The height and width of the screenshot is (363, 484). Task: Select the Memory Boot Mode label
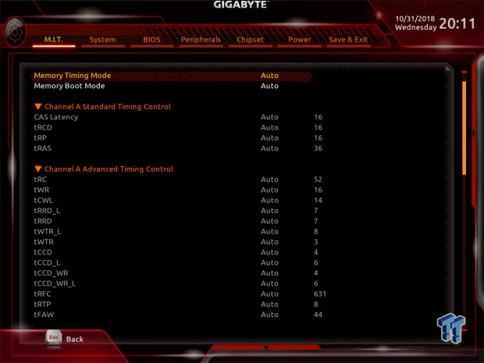click(x=69, y=86)
